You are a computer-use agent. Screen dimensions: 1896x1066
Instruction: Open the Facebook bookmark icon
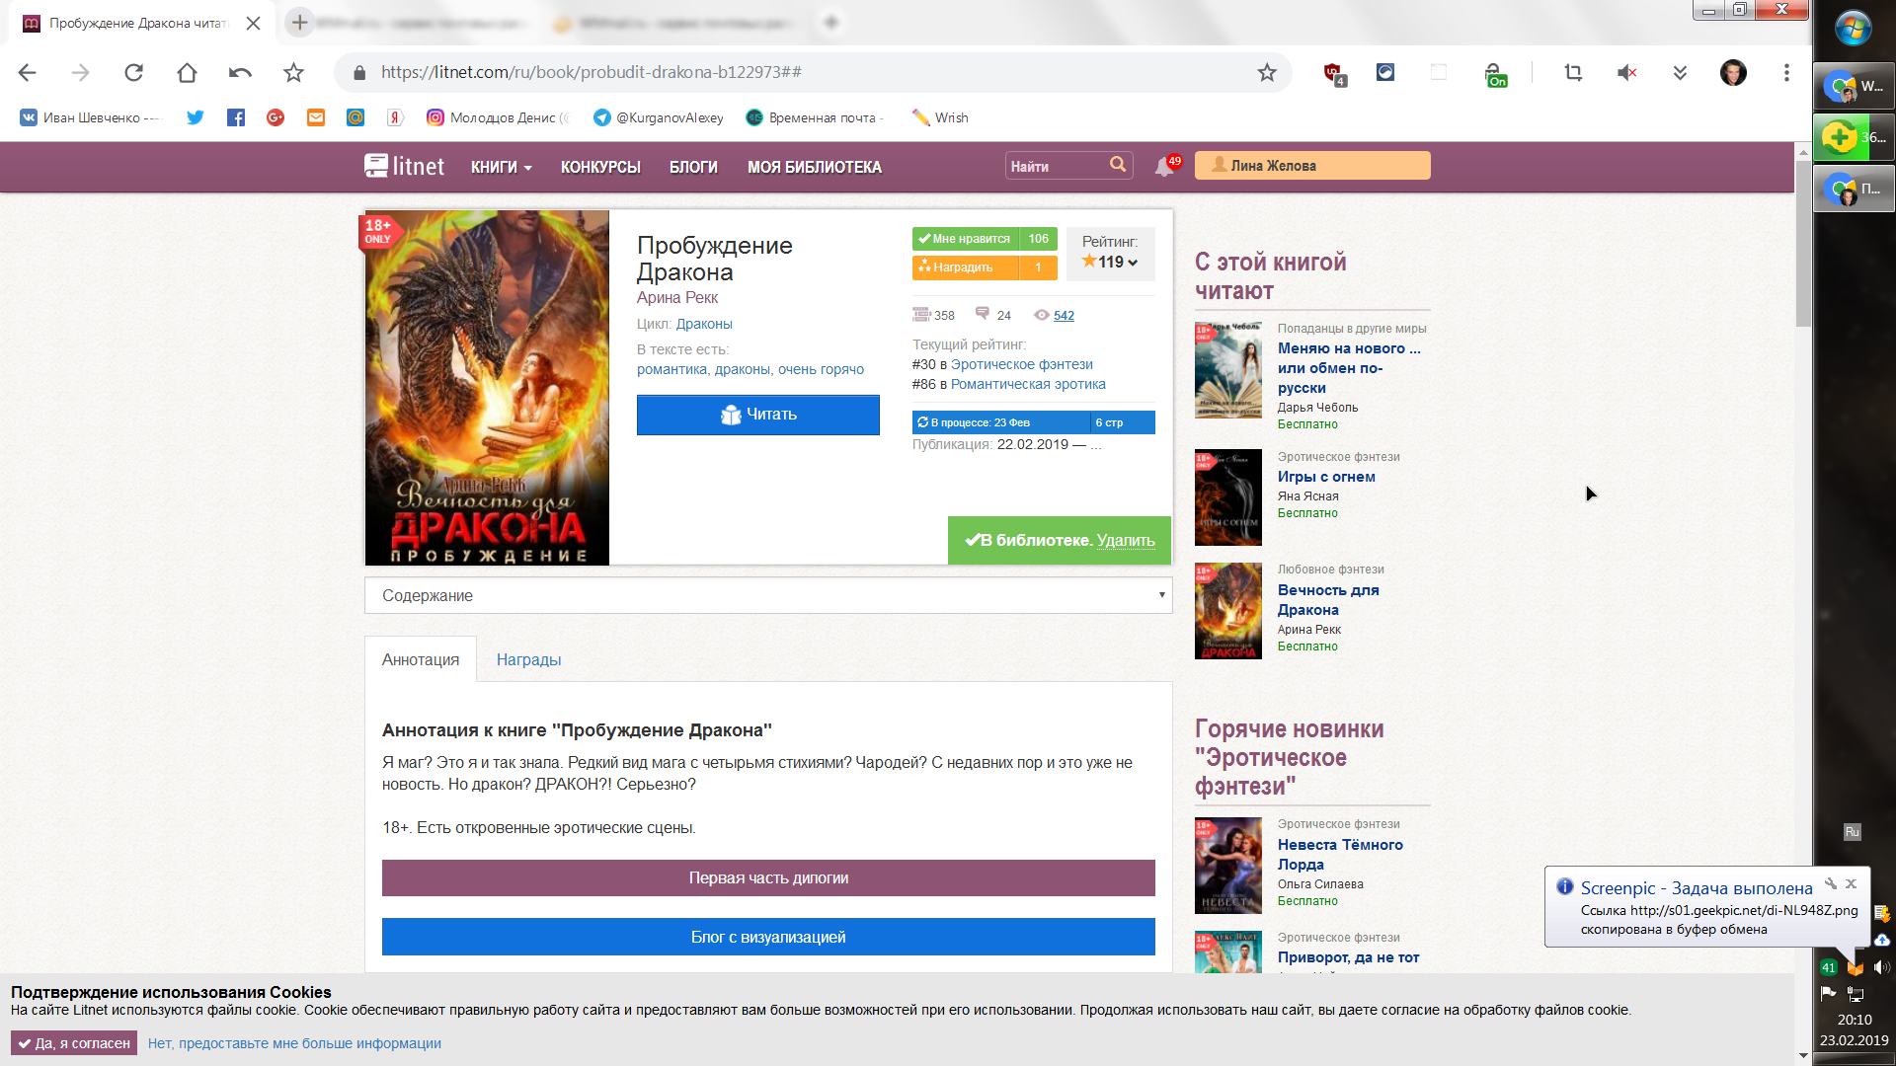click(x=235, y=117)
